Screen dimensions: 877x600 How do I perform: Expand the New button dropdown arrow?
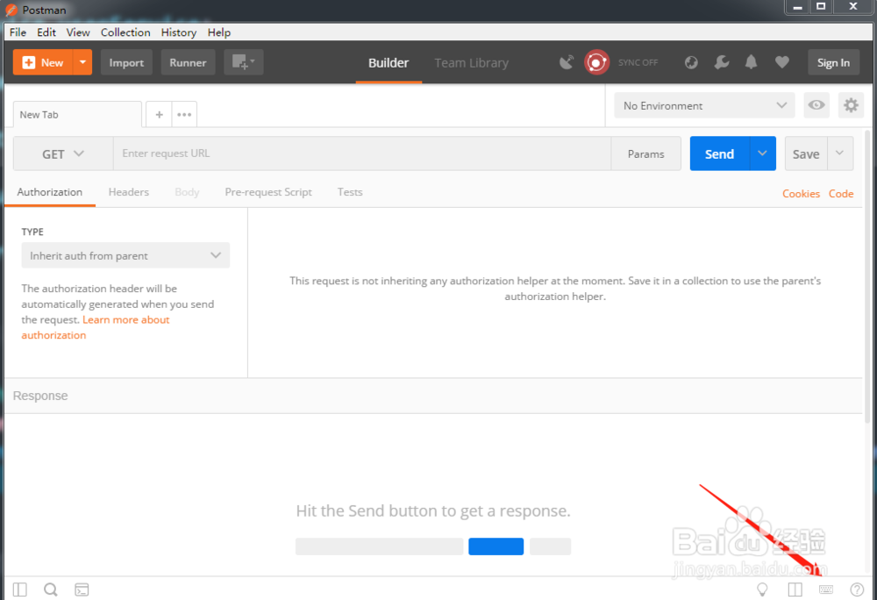tap(82, 62)
